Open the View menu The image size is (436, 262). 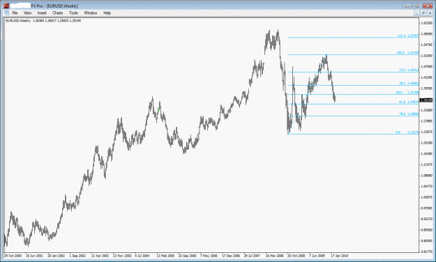[27, 13]
